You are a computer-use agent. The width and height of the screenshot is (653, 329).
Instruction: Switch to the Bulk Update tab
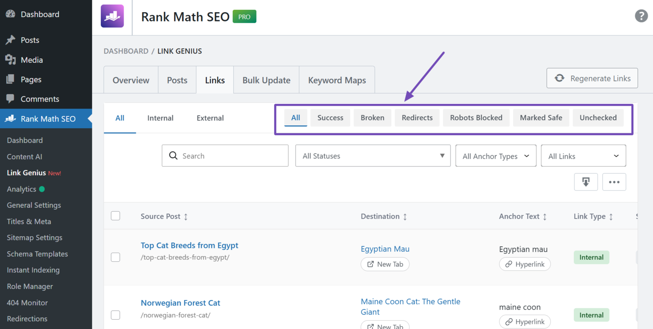point(266,80)
